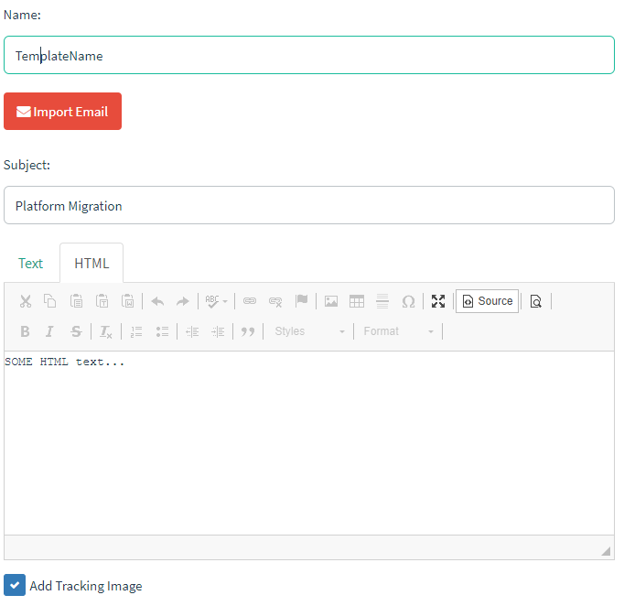624x606 pixels.
Task: Click the Import Email button
Action: point(62,112)
